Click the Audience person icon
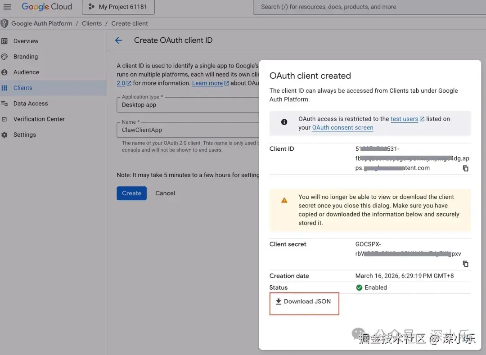This screenshot has height=355, width=486. pyautogui.click(x=4, y=72)
